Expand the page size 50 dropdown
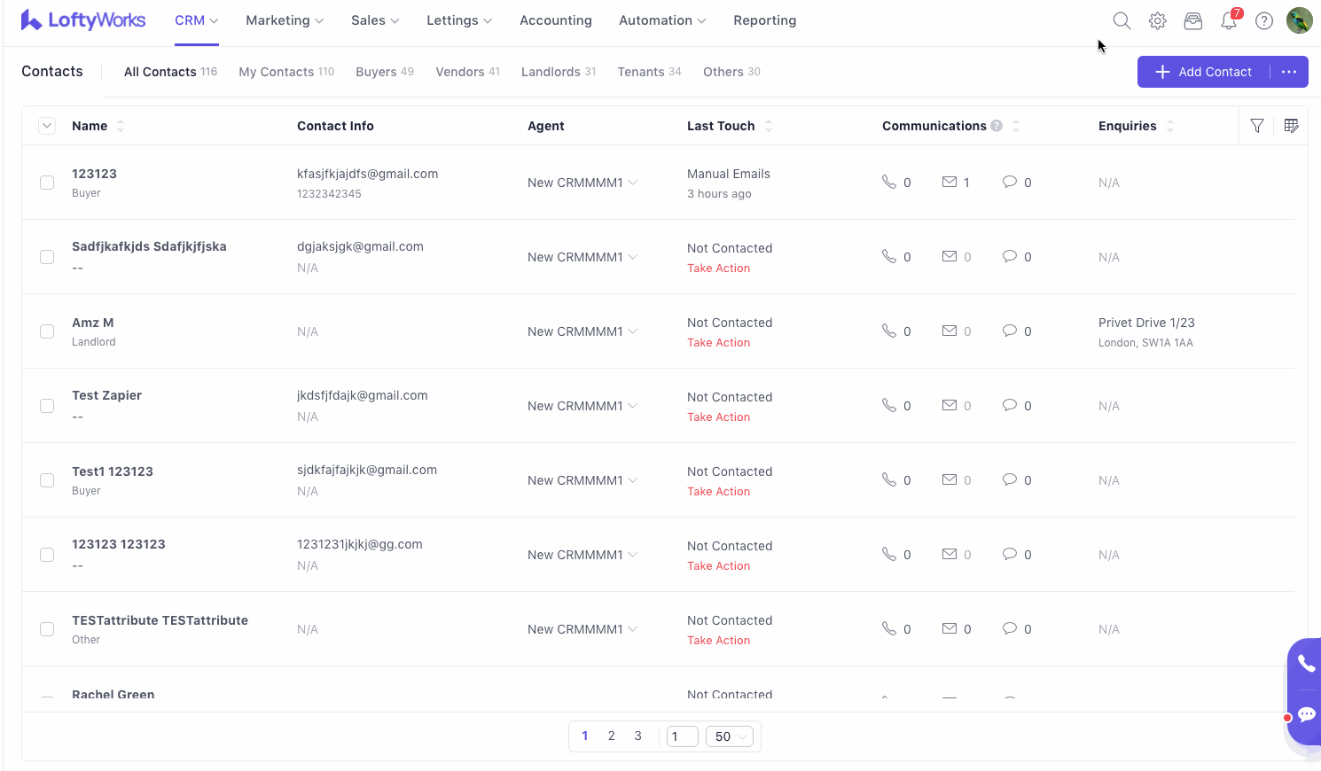 (730, 736)
